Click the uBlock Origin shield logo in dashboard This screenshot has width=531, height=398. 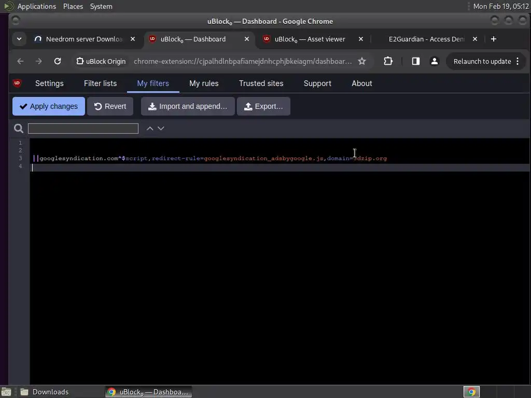(17, 83)
